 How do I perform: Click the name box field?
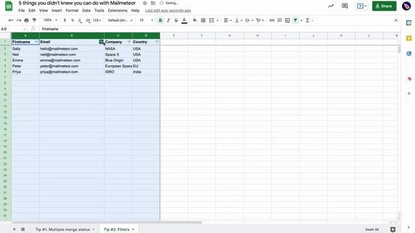[x=13, y=29]
